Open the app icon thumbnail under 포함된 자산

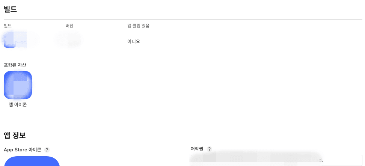18,85
